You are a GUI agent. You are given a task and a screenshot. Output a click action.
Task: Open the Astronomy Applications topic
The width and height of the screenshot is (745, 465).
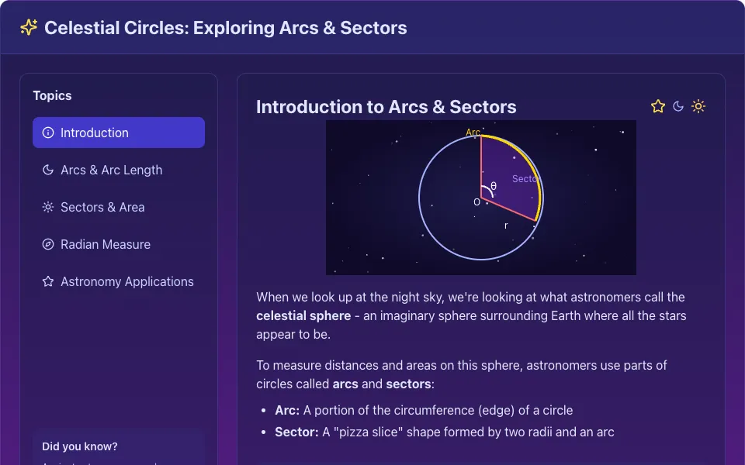tap(119, 281)
